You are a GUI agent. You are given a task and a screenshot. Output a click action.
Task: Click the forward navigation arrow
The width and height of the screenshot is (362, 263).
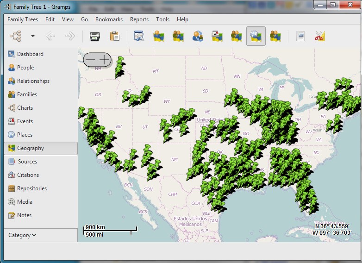pyautogui.click(x=70, y=36)
